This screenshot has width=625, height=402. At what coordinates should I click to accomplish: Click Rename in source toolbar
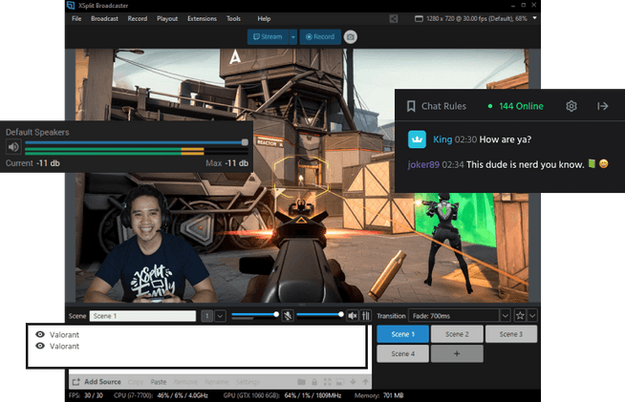point(216,382)
